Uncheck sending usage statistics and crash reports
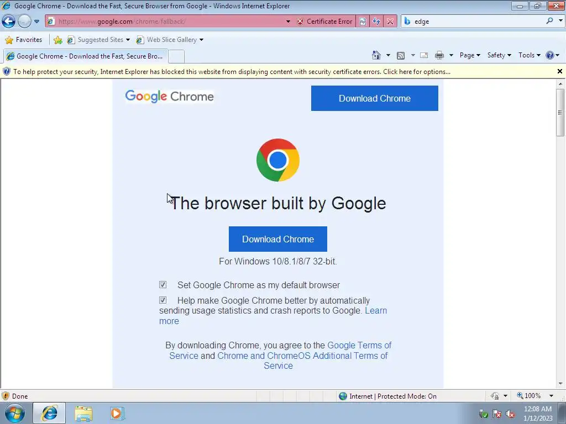The image size is (566, 424). click(163, 300)
